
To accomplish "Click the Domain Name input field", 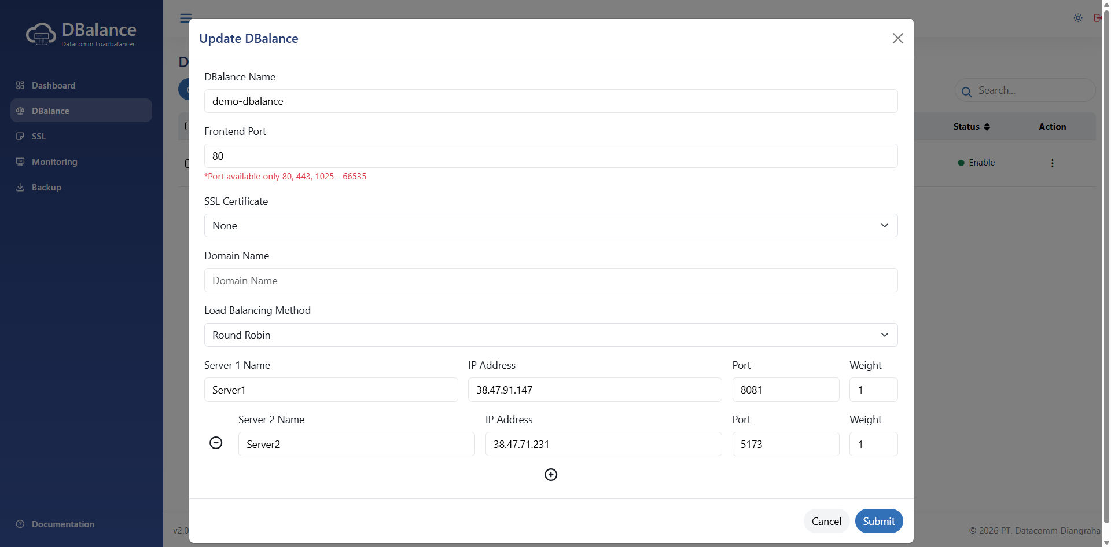I will click(550, 281).
